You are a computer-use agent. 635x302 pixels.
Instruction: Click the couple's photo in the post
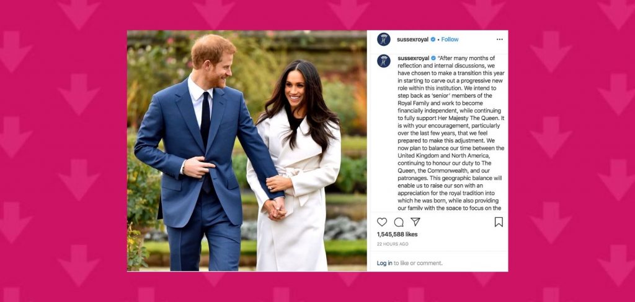247,151
